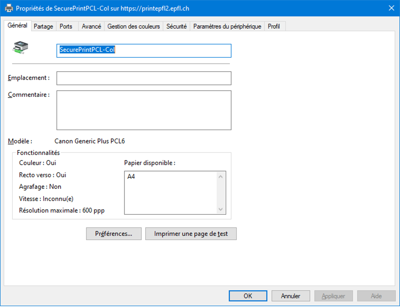Open the Gestion des couleurs tab

[134, 26]
